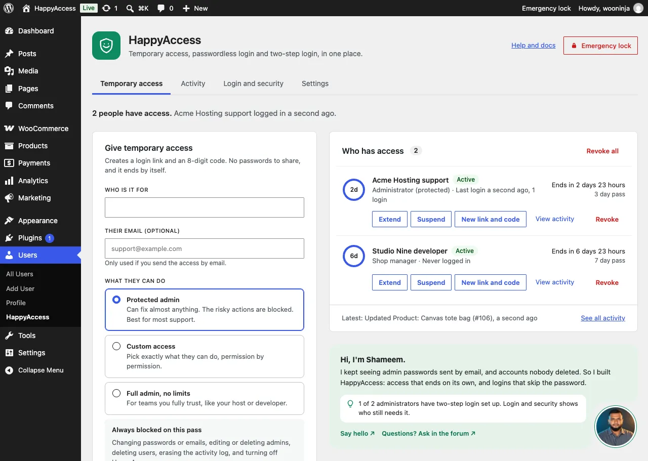Open WooCommerce menu in sidebar
Image resolution: width=648 pixels, height=461 pixels.
click(x=40, y=129)
